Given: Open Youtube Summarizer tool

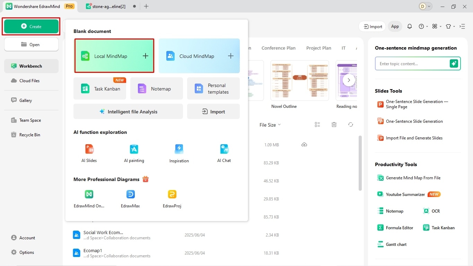Looking at the screenshot, I should point(409,194).
